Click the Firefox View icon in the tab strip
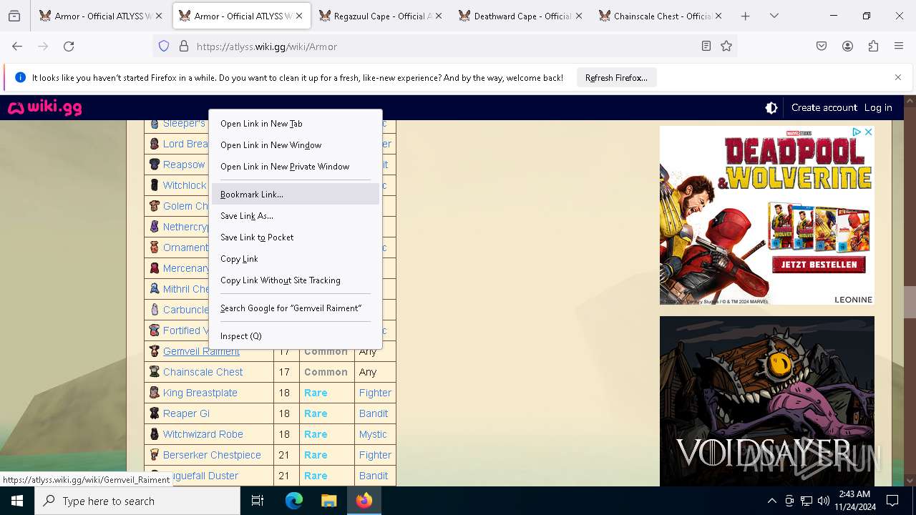Viewport: 916px width, 515px height. 14,16
